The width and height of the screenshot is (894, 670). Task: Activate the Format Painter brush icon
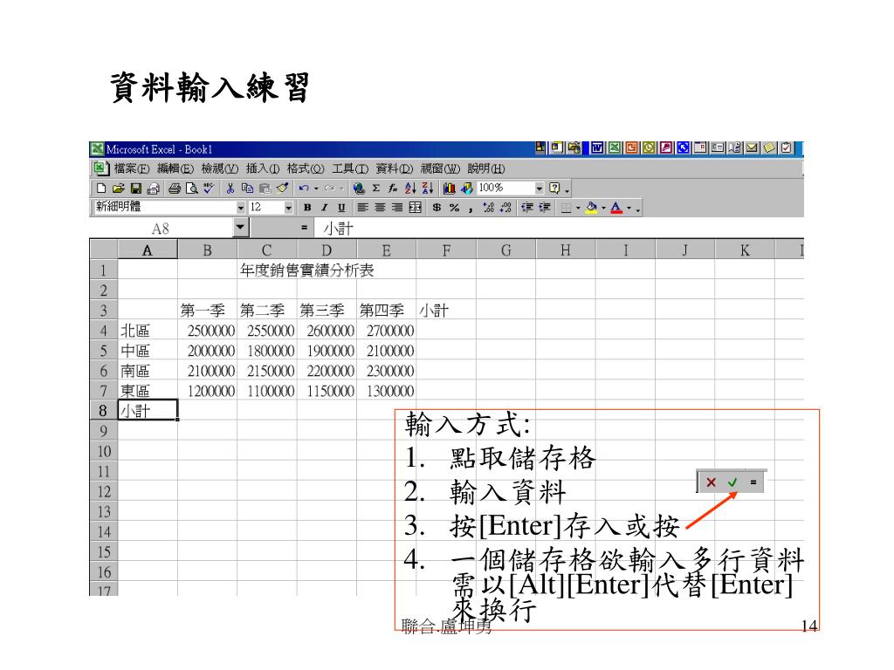(282, 188)
